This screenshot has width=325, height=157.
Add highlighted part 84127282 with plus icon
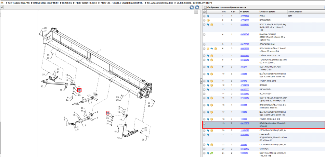point(204,124)
